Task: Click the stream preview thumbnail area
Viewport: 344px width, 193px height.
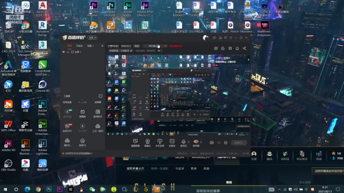Action: tap(178, 95)
